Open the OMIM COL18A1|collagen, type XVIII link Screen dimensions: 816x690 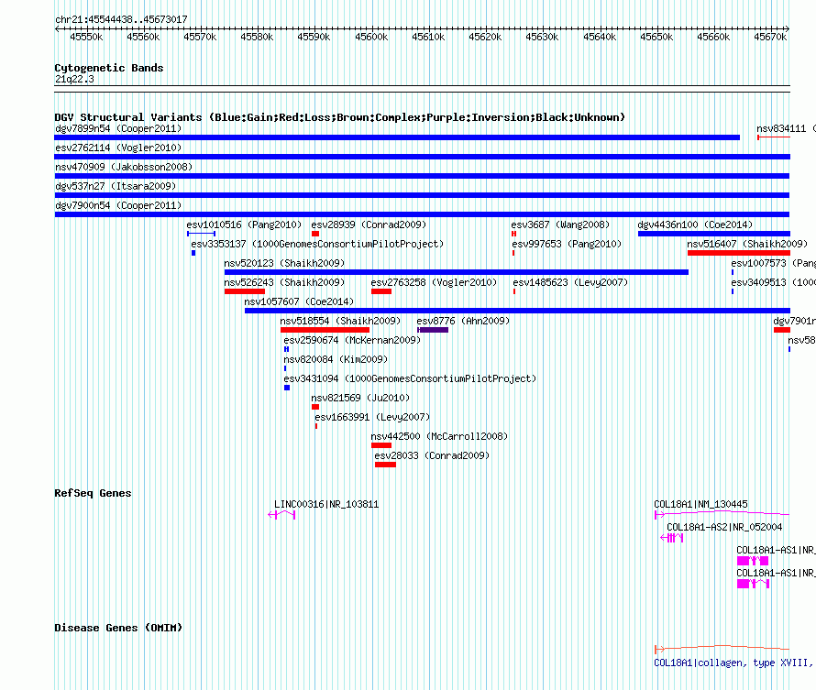pos(733,663)
